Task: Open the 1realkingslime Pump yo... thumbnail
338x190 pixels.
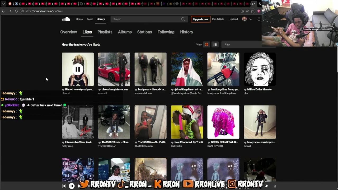Action: point(223,69)
